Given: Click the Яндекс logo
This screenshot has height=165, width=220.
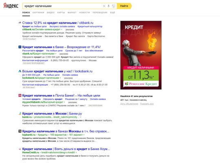Looking at the screenshot, I should click(11, 6).
